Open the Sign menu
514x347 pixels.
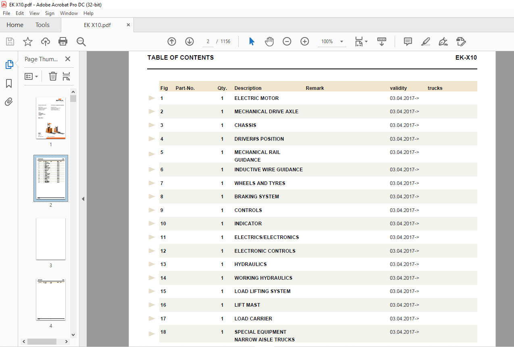tap(50, 13)
